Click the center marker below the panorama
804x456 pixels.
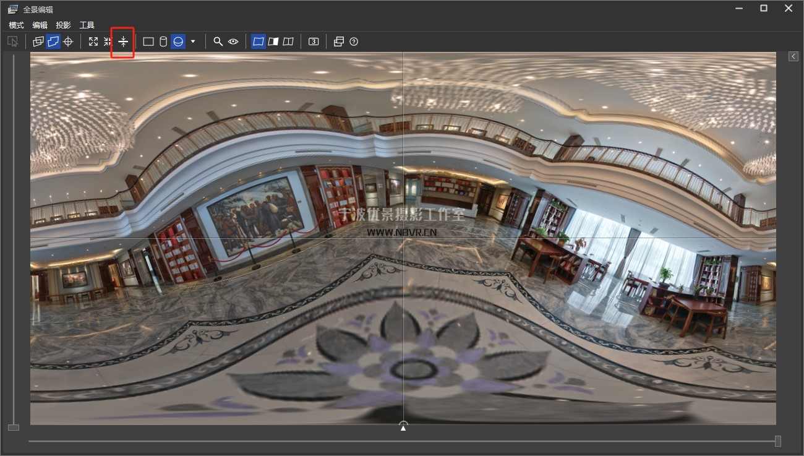pos(403,426)
